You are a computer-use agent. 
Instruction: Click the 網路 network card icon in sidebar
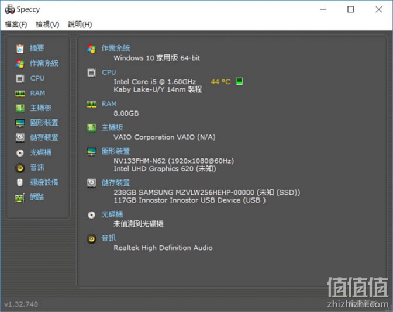tap(20, 198)
